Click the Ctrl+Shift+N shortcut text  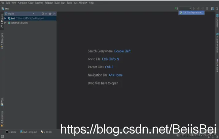click(x=111, y=59)
